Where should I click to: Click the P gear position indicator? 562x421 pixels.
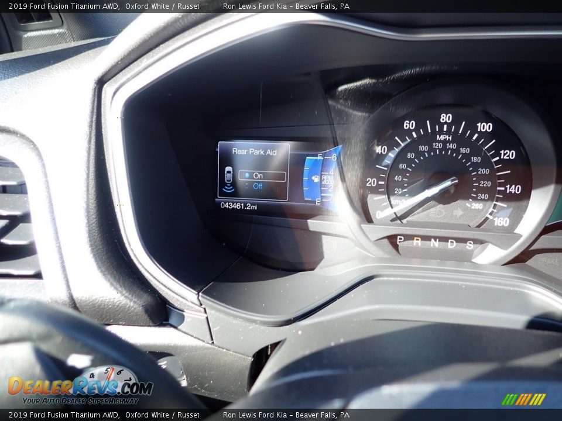[x=400, y=240]
